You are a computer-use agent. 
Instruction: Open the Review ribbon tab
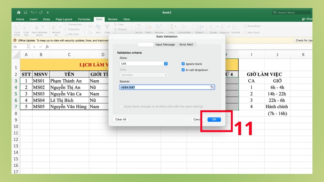(x=113, y=19)
